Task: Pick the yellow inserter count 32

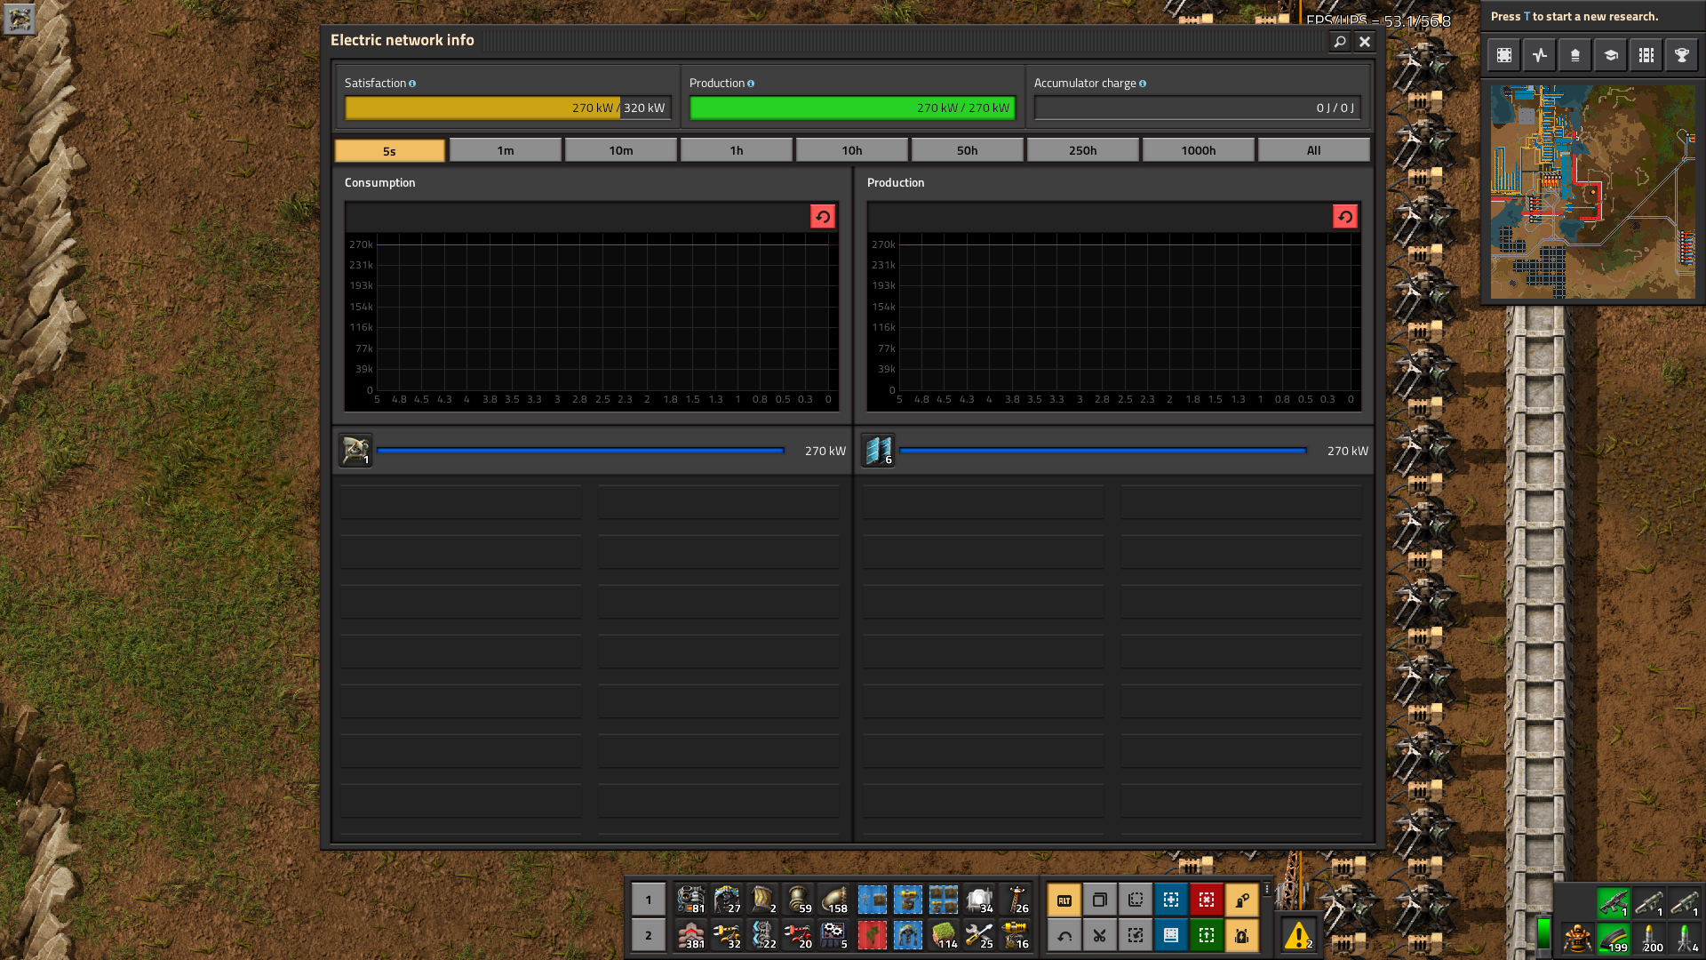Action: pyautogui.click(x=727, y=935)
